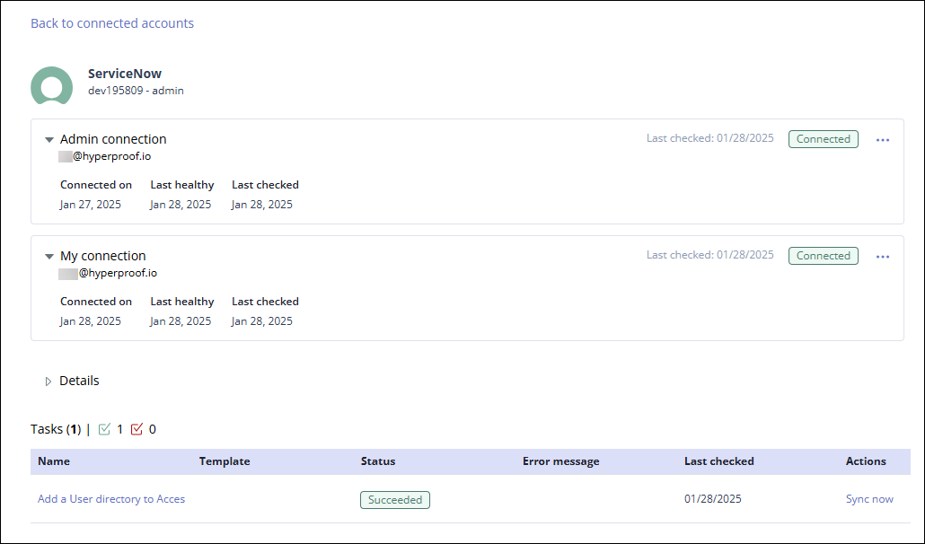Viewport: 925px width, 544px height.
Task: Click Jan 27, 2025 connected-on date
Action: click(x=91, y=205)
